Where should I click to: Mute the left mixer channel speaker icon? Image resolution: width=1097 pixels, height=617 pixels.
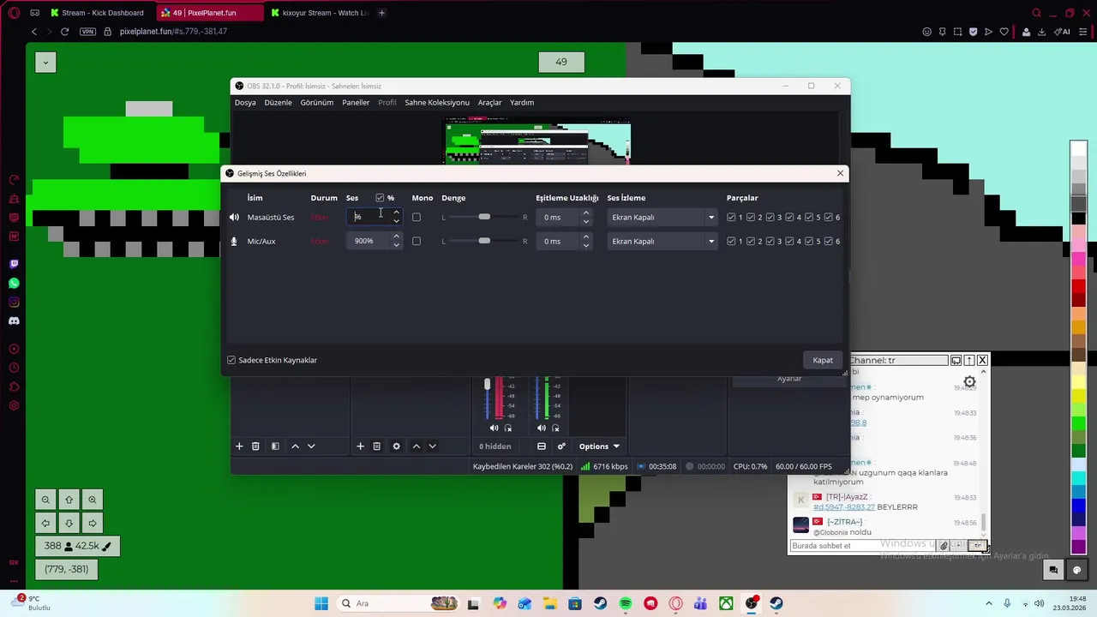494,428
